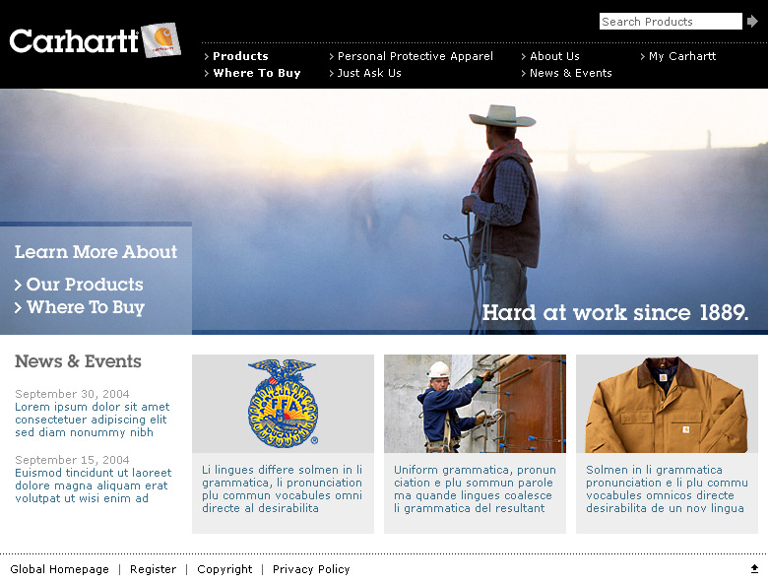Click the 'September 30, 2004' date
Viewport: 768px width, 583px height.
[72, 393]
